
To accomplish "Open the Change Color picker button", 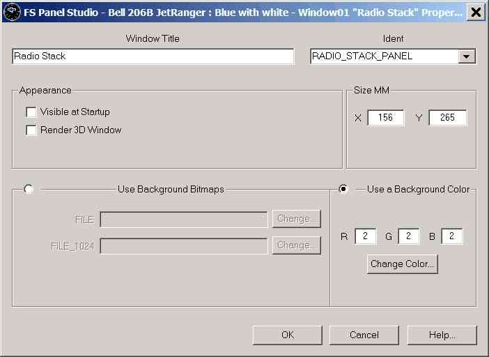I will tap(403, 264).
